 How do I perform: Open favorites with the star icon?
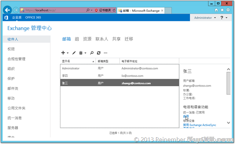click(222, 10)
